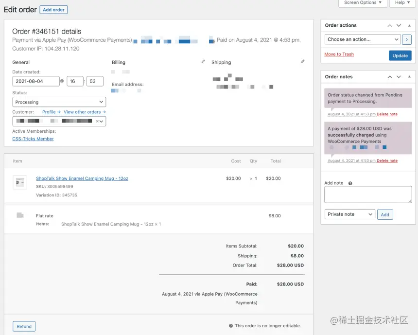Open the Choose an action dropdown

tap(363, 39)
